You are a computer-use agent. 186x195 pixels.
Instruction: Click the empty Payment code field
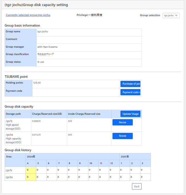pyautogui.click(x=76, y=92)
